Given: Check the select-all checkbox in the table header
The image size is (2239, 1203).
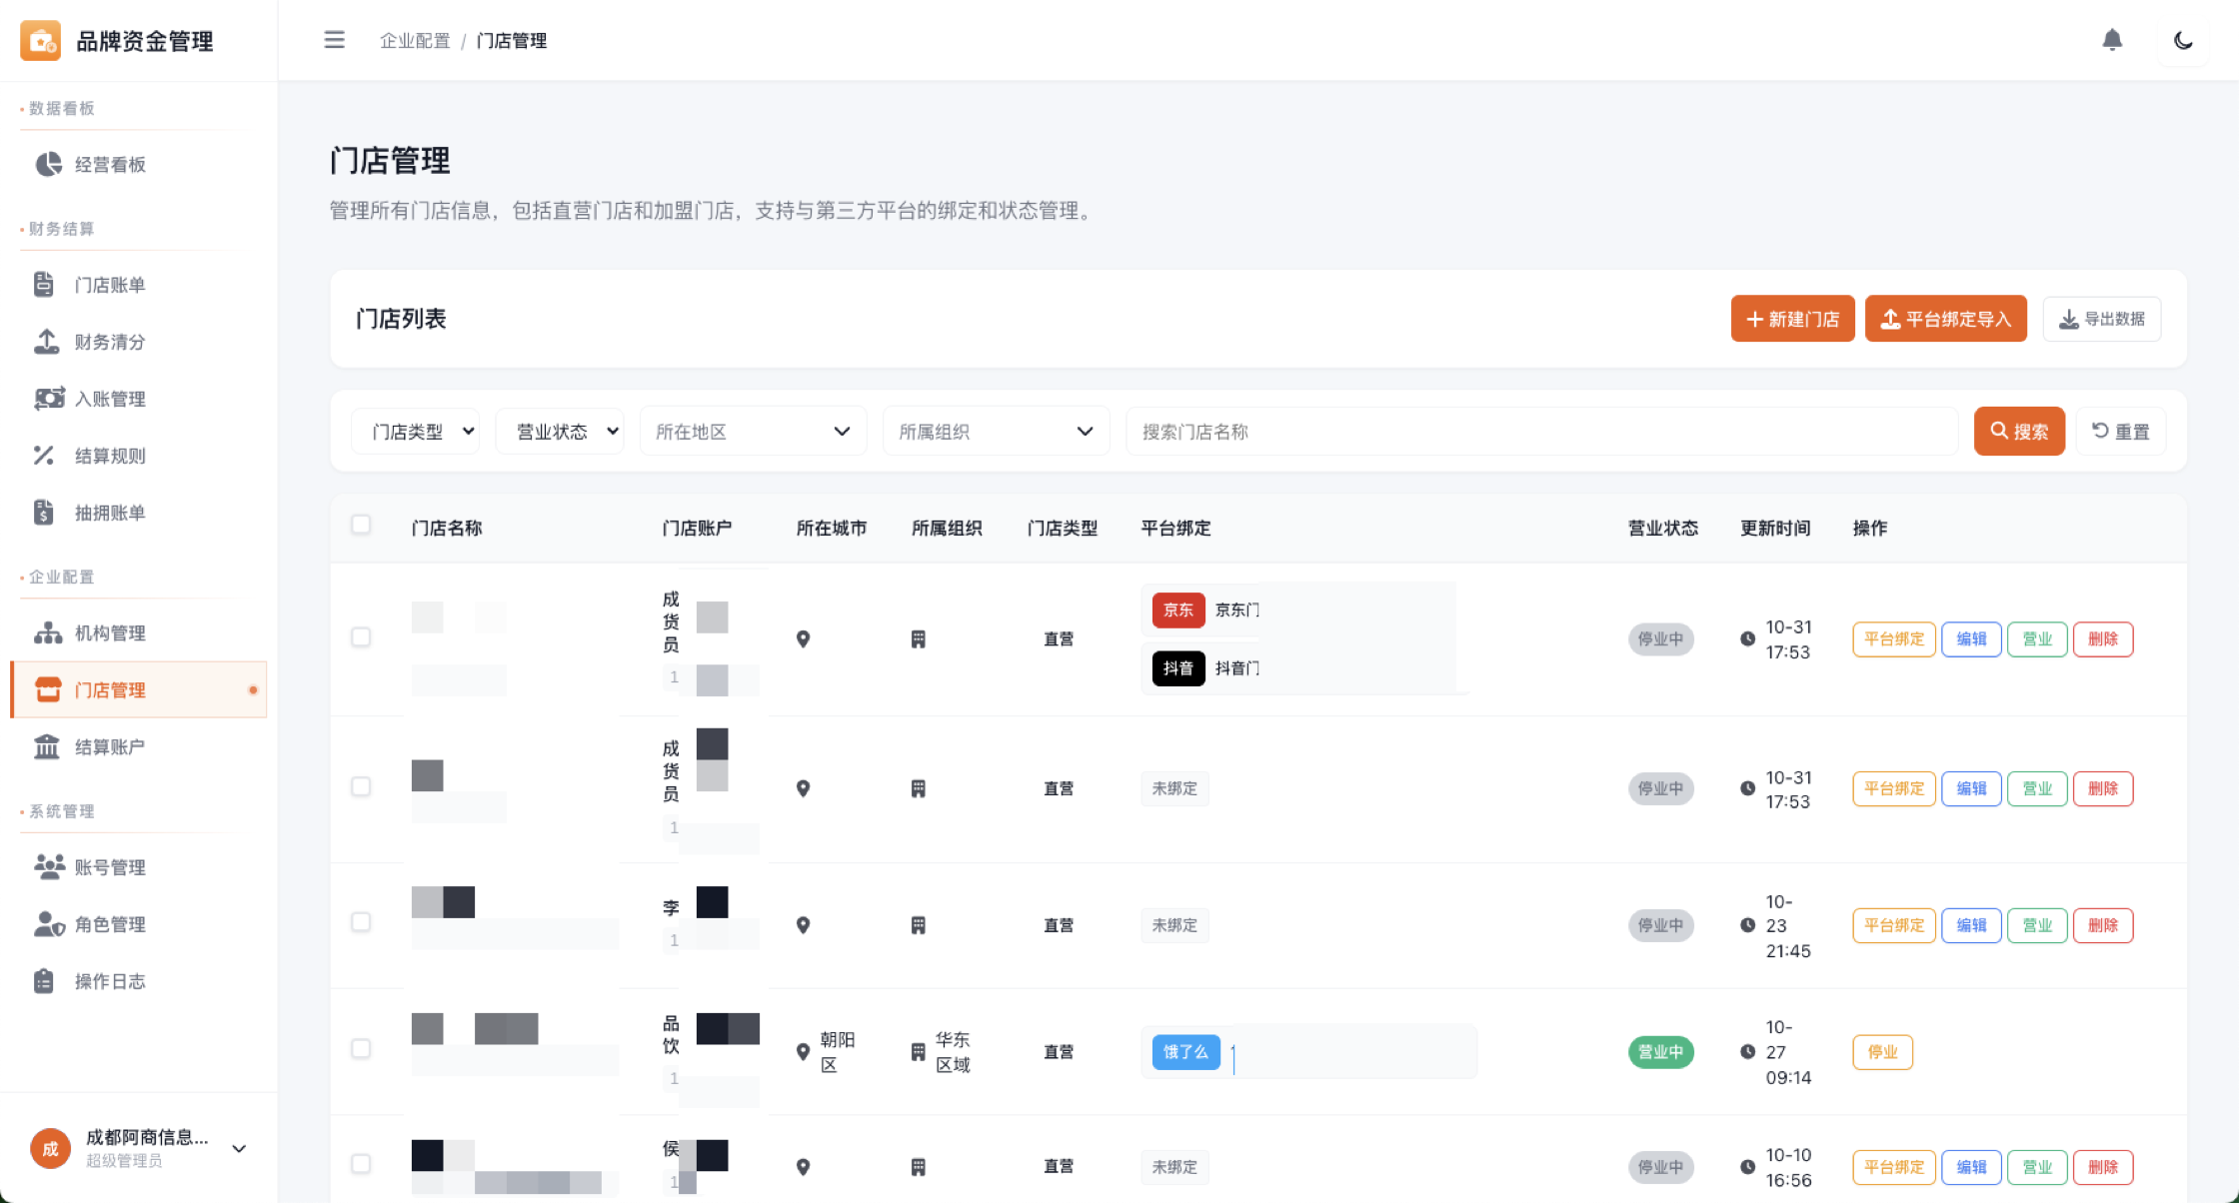Looking at the screenshot, I should (x=361, y=525).
